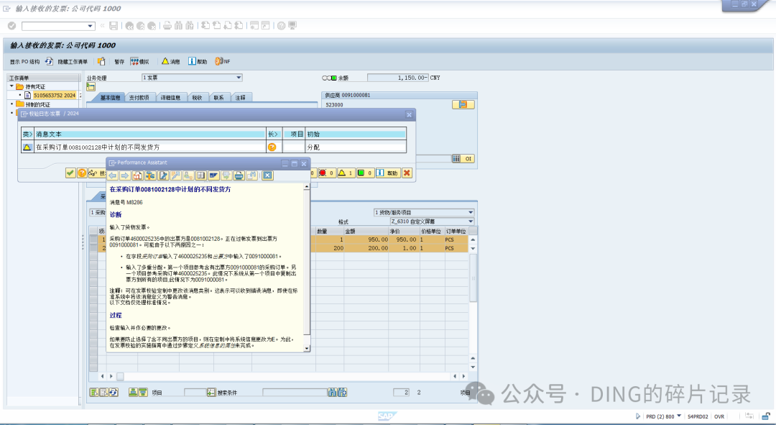The width and height of the screenshot is (776, 425).
Task: Click the balance traffic light status indicator
Action: (x=329, y=78)
